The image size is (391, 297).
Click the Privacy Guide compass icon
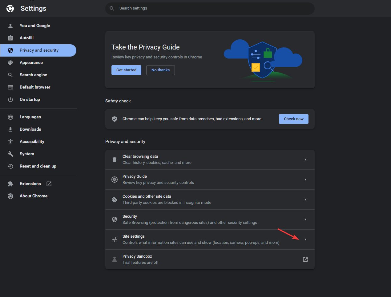(x=115, y=180)
